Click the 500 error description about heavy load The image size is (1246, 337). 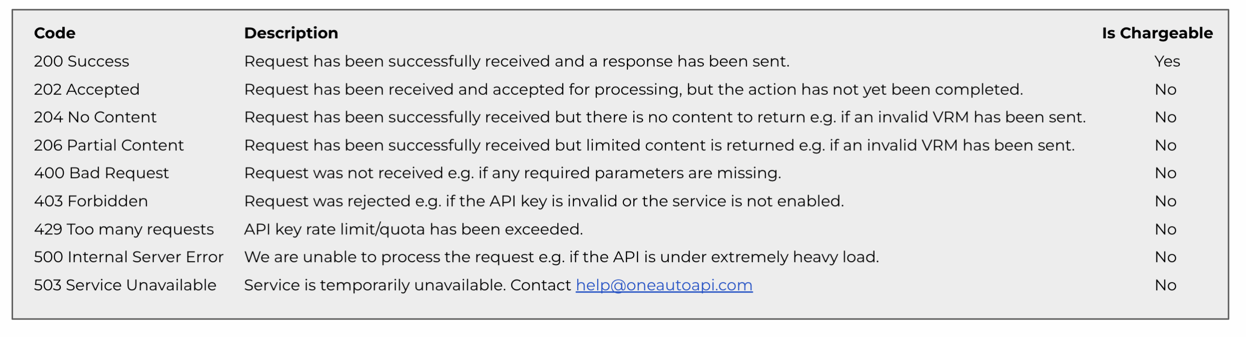tap(561, 257)
